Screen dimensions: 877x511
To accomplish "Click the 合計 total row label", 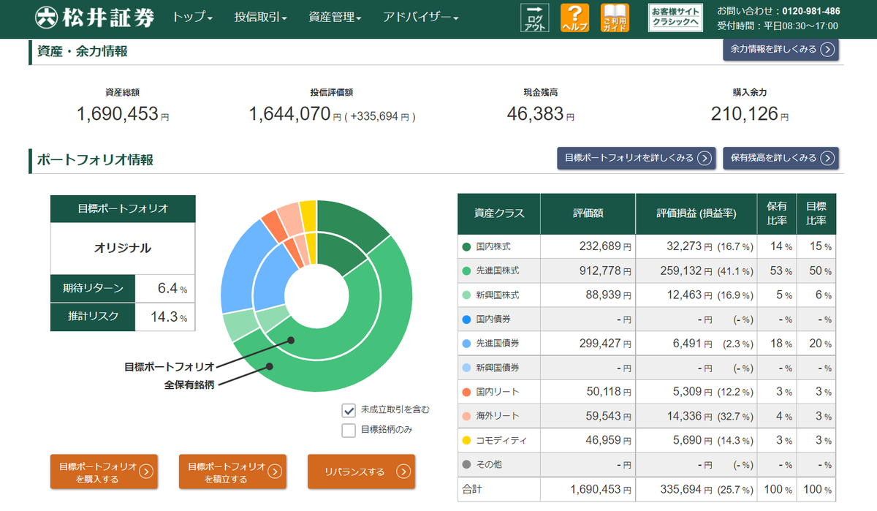I will coord(472,488).
